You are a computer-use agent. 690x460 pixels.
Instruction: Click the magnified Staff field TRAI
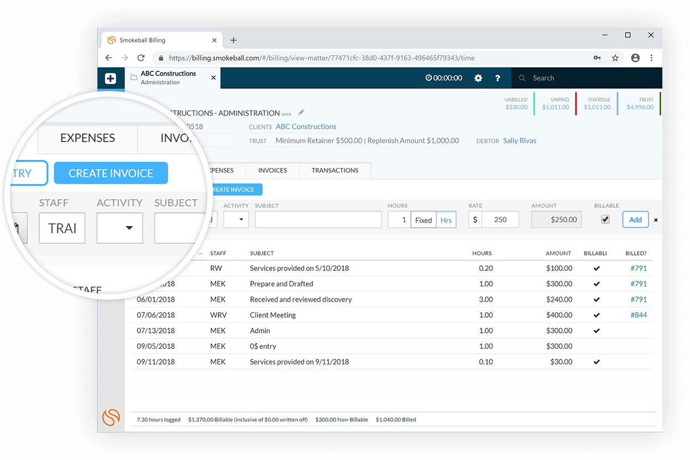(62, 228)
